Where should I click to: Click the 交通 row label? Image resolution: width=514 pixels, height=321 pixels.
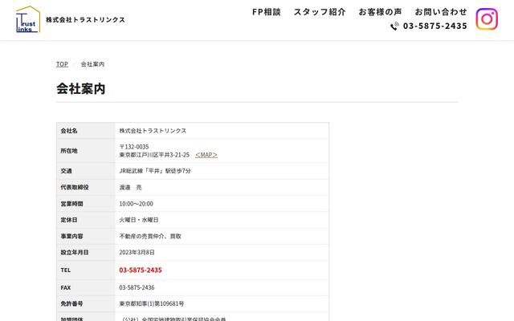(66, 171)
